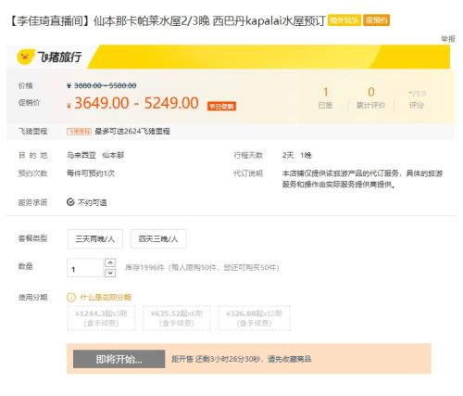Click the 境外玩乐 yellow tag
The image size is (463, 396).
[x=344, y=20]
